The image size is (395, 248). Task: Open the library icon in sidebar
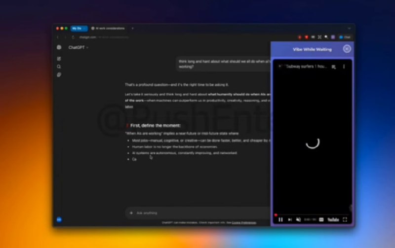click(59, 75)
